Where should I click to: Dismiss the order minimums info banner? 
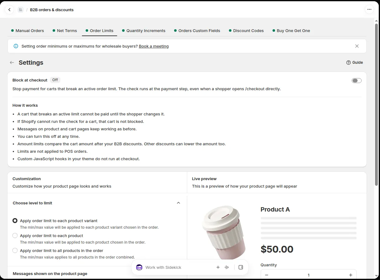point(357,46)
